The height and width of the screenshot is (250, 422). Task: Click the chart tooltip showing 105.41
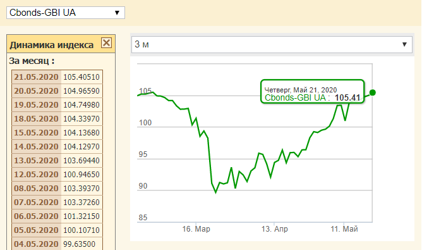313,91
